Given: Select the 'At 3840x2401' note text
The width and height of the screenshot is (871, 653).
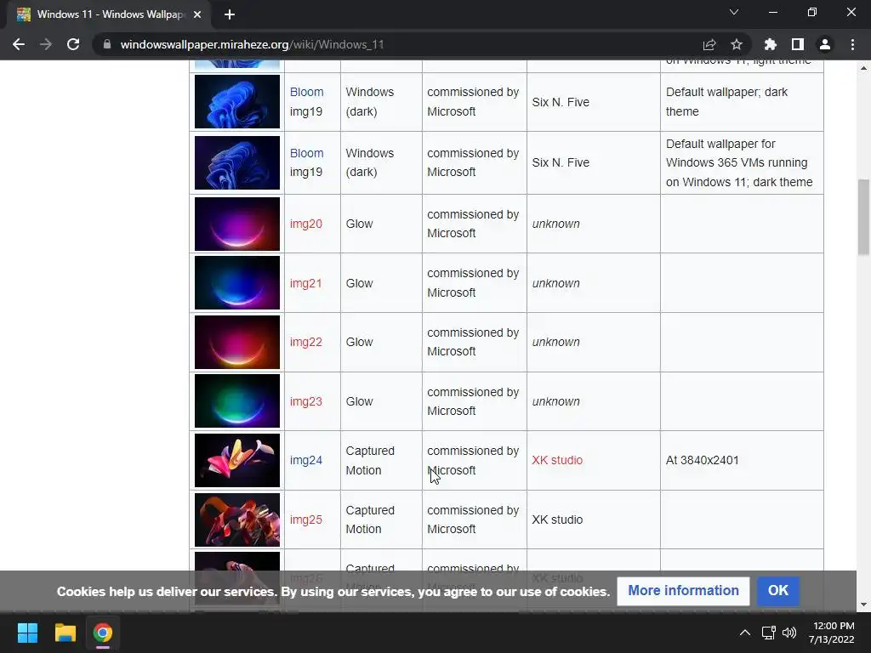Looking at the screenshot, I should click(702, 460).
